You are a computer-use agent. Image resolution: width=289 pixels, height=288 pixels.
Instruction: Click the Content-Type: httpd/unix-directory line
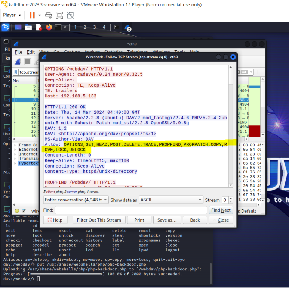click(91, 171)
